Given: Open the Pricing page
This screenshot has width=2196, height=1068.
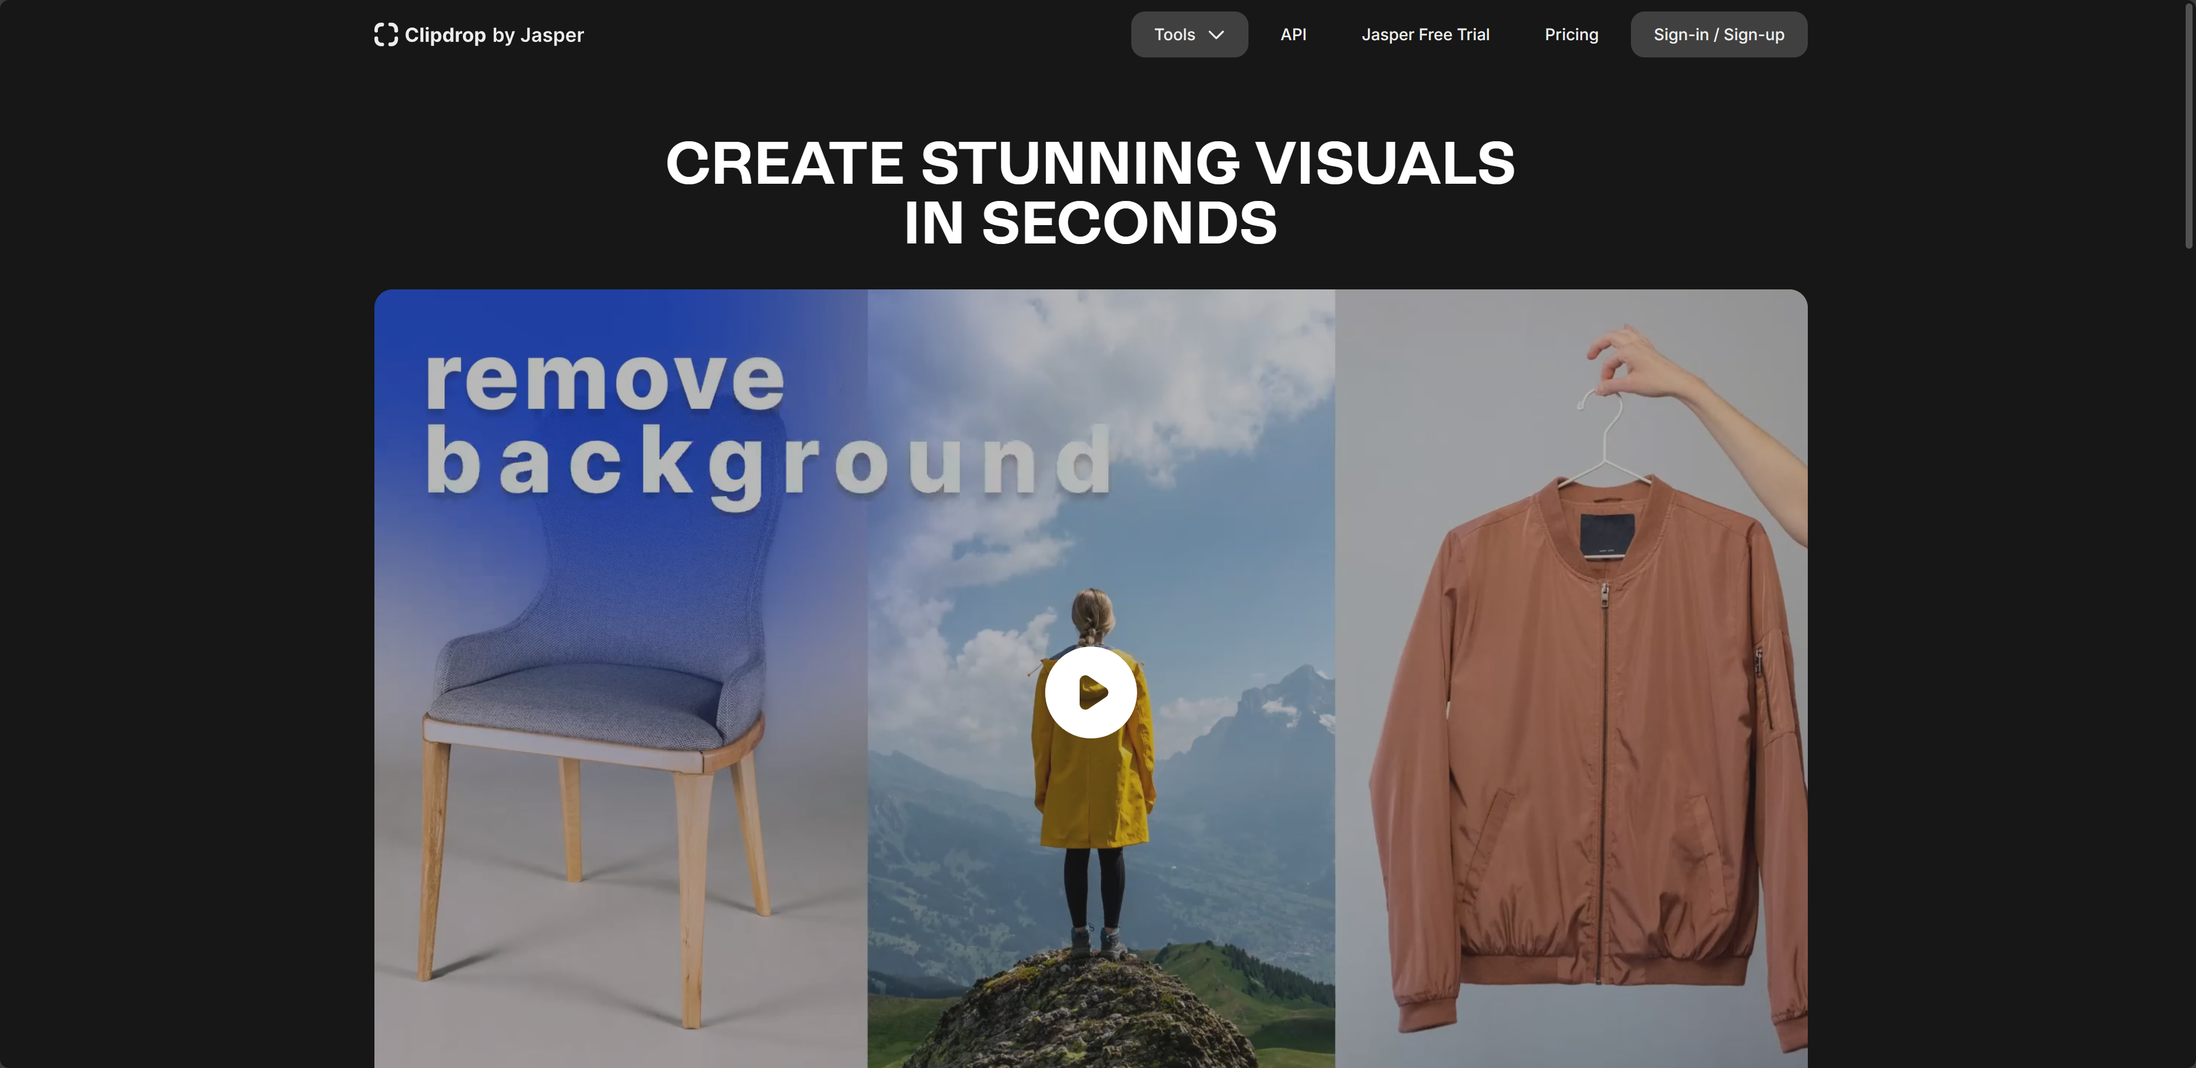Looking at the screenshot, I should tap(1570, 35).
